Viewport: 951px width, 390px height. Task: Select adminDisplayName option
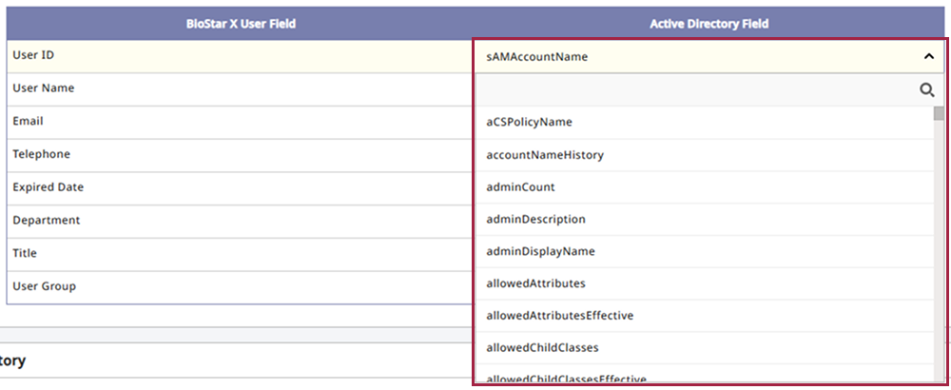pyautogui.click(x=540, y=251)
